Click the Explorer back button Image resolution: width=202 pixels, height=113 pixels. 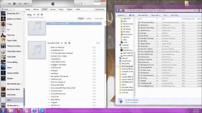[x=117, y=10]
